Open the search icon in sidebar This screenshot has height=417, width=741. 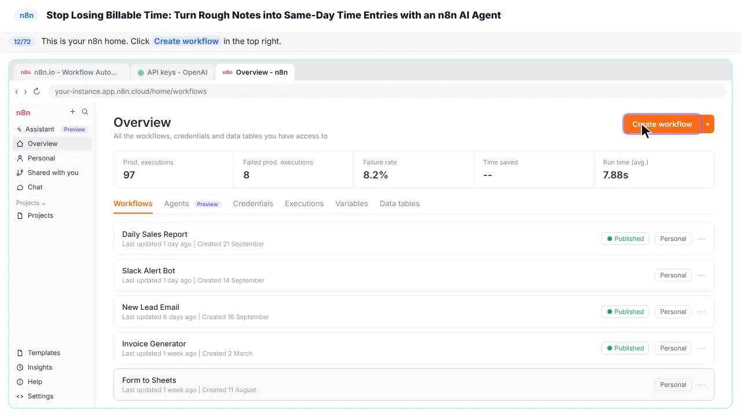coord(85,112)
